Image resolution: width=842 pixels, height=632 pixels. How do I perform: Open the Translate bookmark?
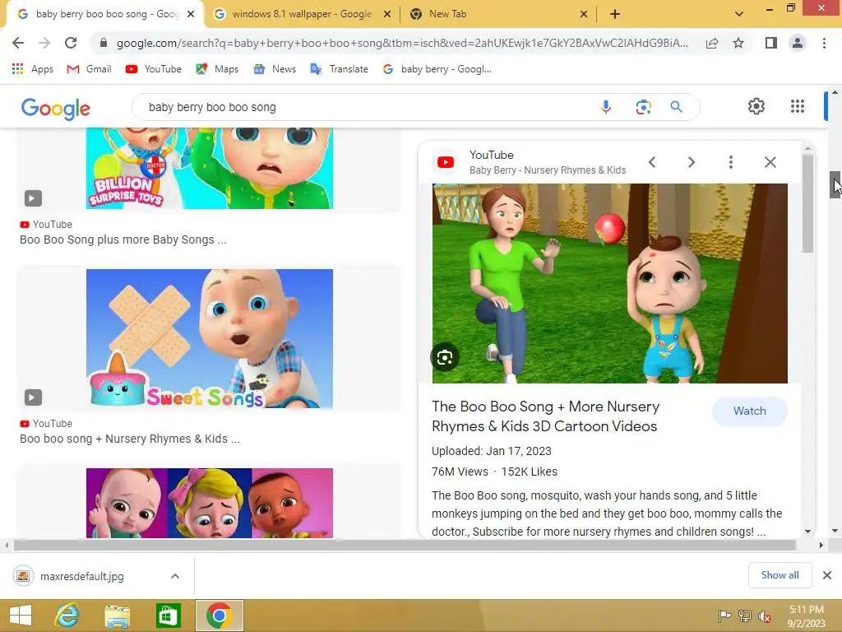(339, 69)
